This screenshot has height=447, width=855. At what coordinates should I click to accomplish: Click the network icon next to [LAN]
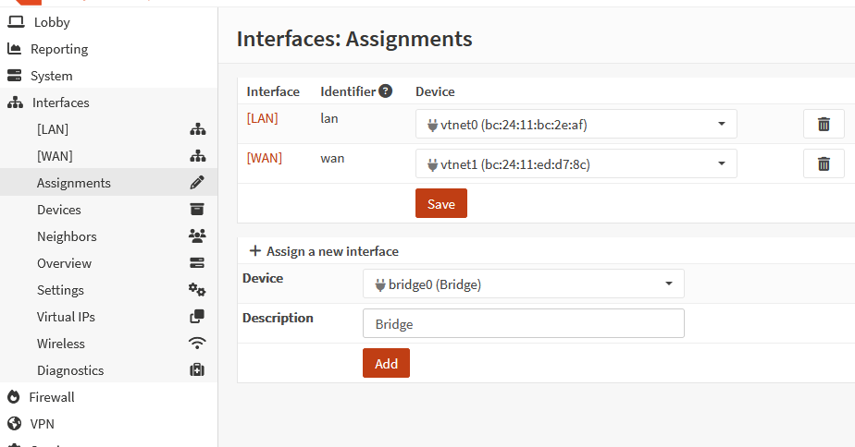pos(196,129)
